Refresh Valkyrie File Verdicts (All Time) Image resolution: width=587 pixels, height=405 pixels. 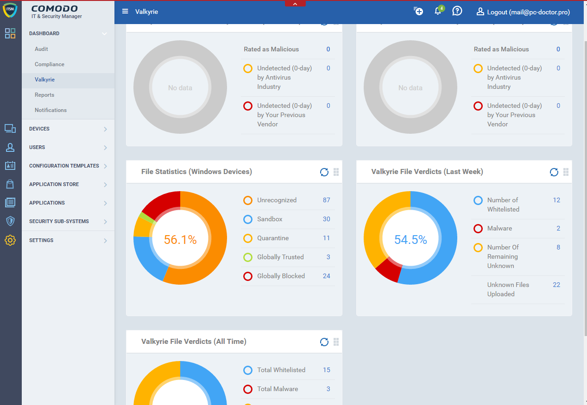pos(324,342)
